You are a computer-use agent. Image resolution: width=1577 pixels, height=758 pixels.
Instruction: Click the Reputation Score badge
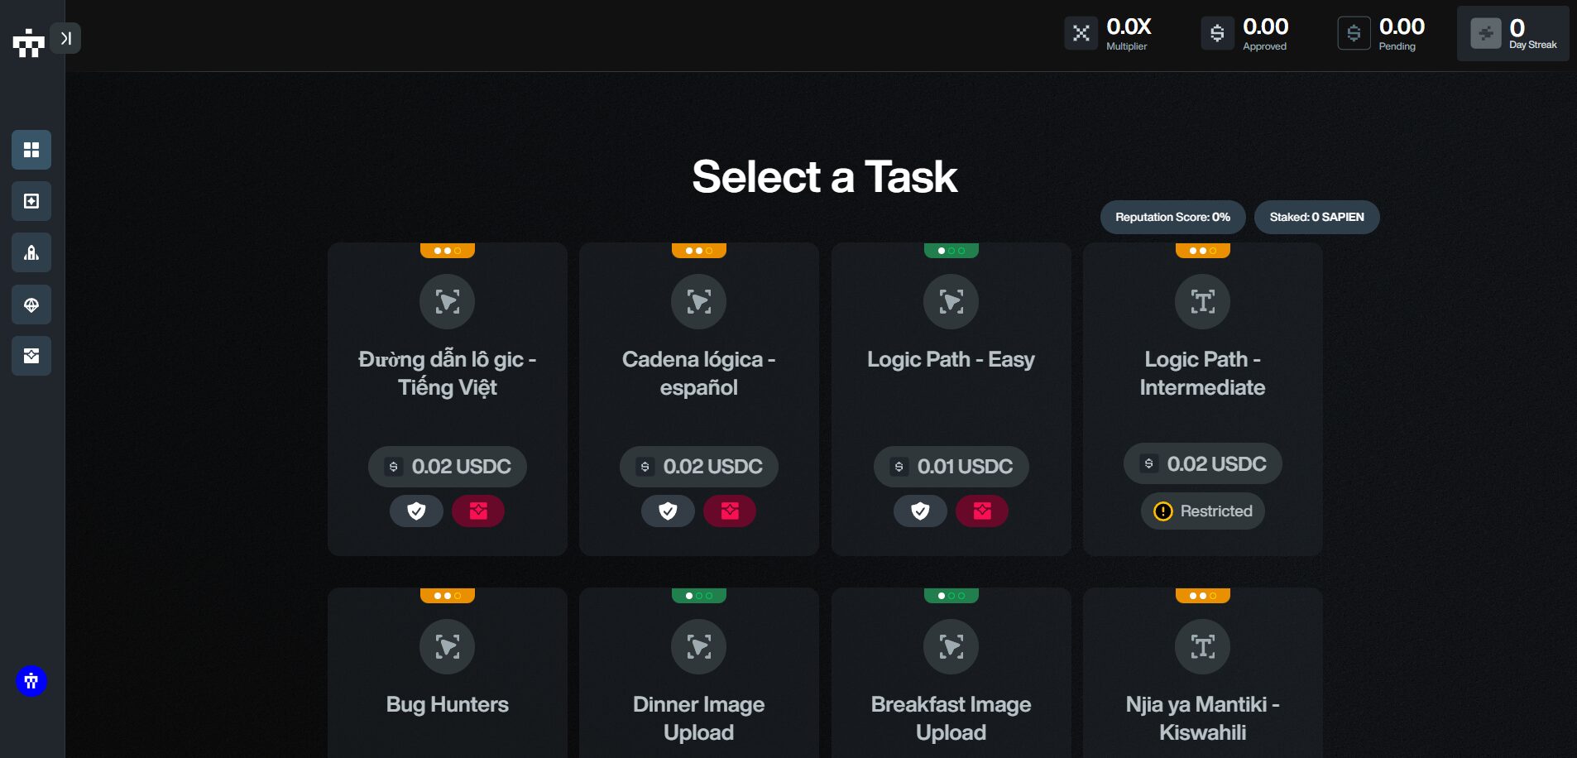pos(1172,217)
